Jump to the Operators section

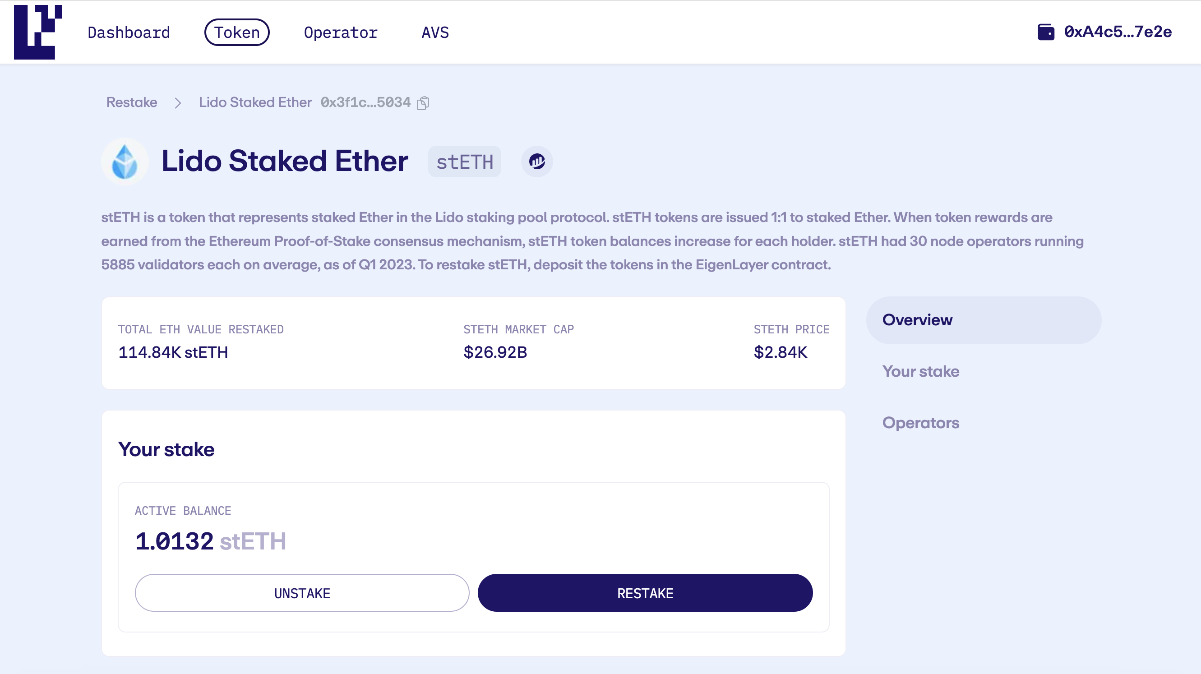[920, 423]
